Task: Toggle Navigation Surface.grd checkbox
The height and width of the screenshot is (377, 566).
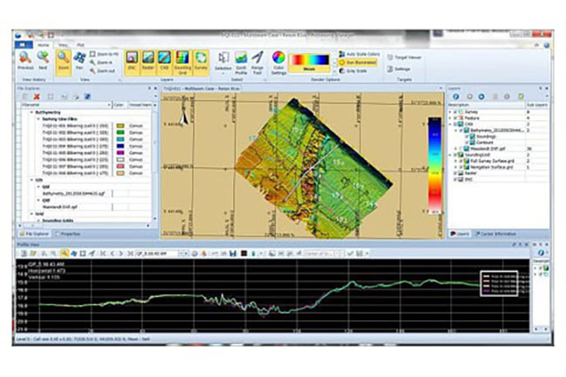Action: click(x=461, y=167)
